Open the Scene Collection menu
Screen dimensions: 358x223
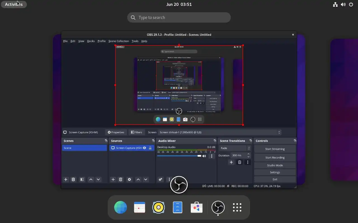pyautogui.click(x=119, y=41)
